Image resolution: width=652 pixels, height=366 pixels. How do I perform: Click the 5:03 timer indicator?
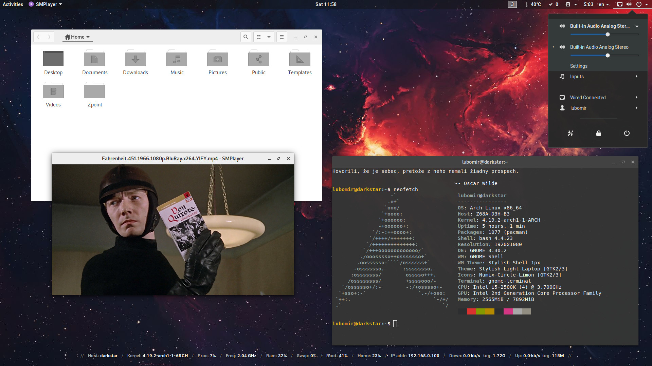click(x=588, y=4)
